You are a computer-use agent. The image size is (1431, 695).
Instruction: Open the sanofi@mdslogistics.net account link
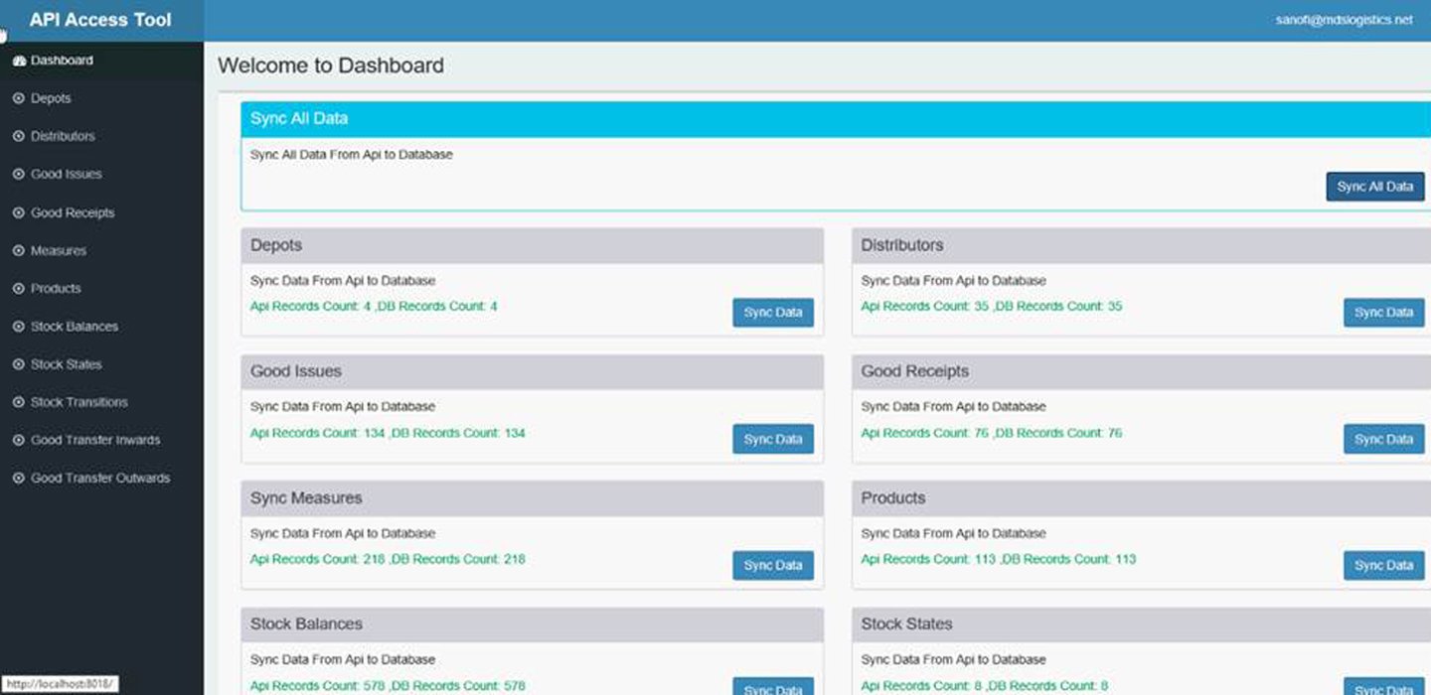[1344, 20]
